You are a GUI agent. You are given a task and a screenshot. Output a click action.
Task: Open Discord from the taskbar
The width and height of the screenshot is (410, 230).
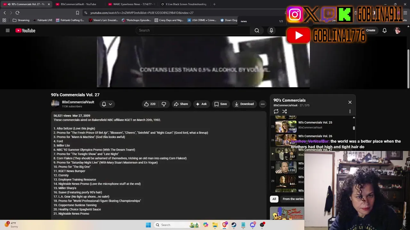click(x=253, y=225)
